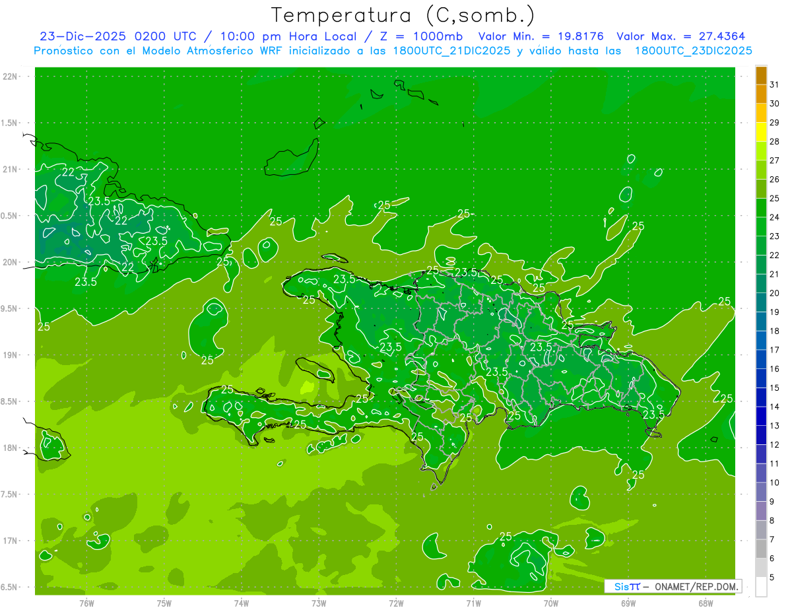
Task: Click the yellow legend swatch between 28 and 29
Action: pos(761,131)
